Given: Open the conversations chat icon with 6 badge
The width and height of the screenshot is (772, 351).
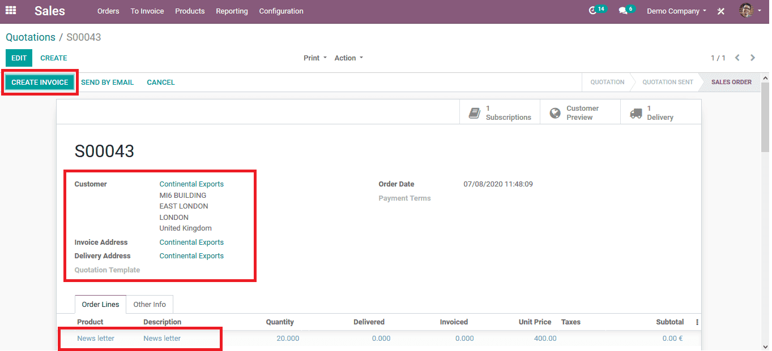Looking at the screenshot, I should coord(626,10).
